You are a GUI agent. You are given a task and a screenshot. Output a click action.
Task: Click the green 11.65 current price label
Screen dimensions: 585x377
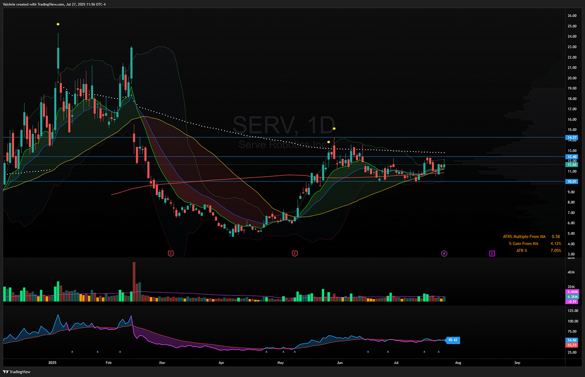(x=572, y=165)
